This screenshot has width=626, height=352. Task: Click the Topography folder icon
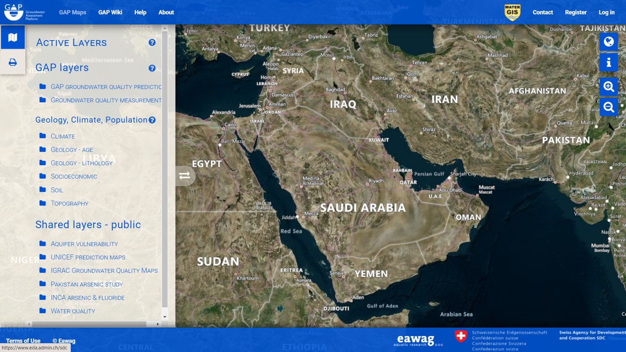tap(43, 203)
